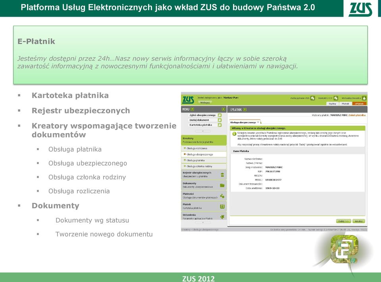Click the 'Anuluj' button
Image resolution: width=381 pixels, height=282 pixels.
coord(359,221)
